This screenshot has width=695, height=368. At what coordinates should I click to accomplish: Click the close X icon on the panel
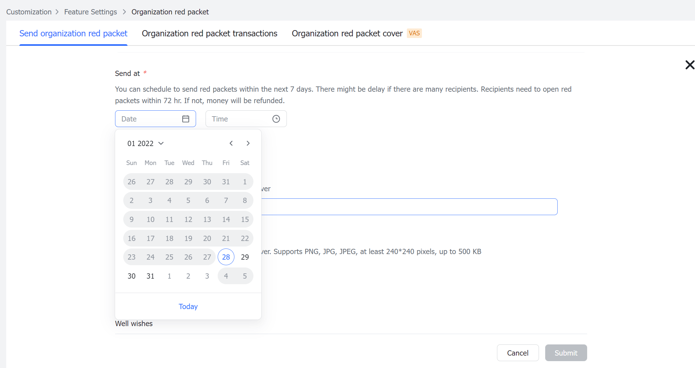tap(690, 65)
